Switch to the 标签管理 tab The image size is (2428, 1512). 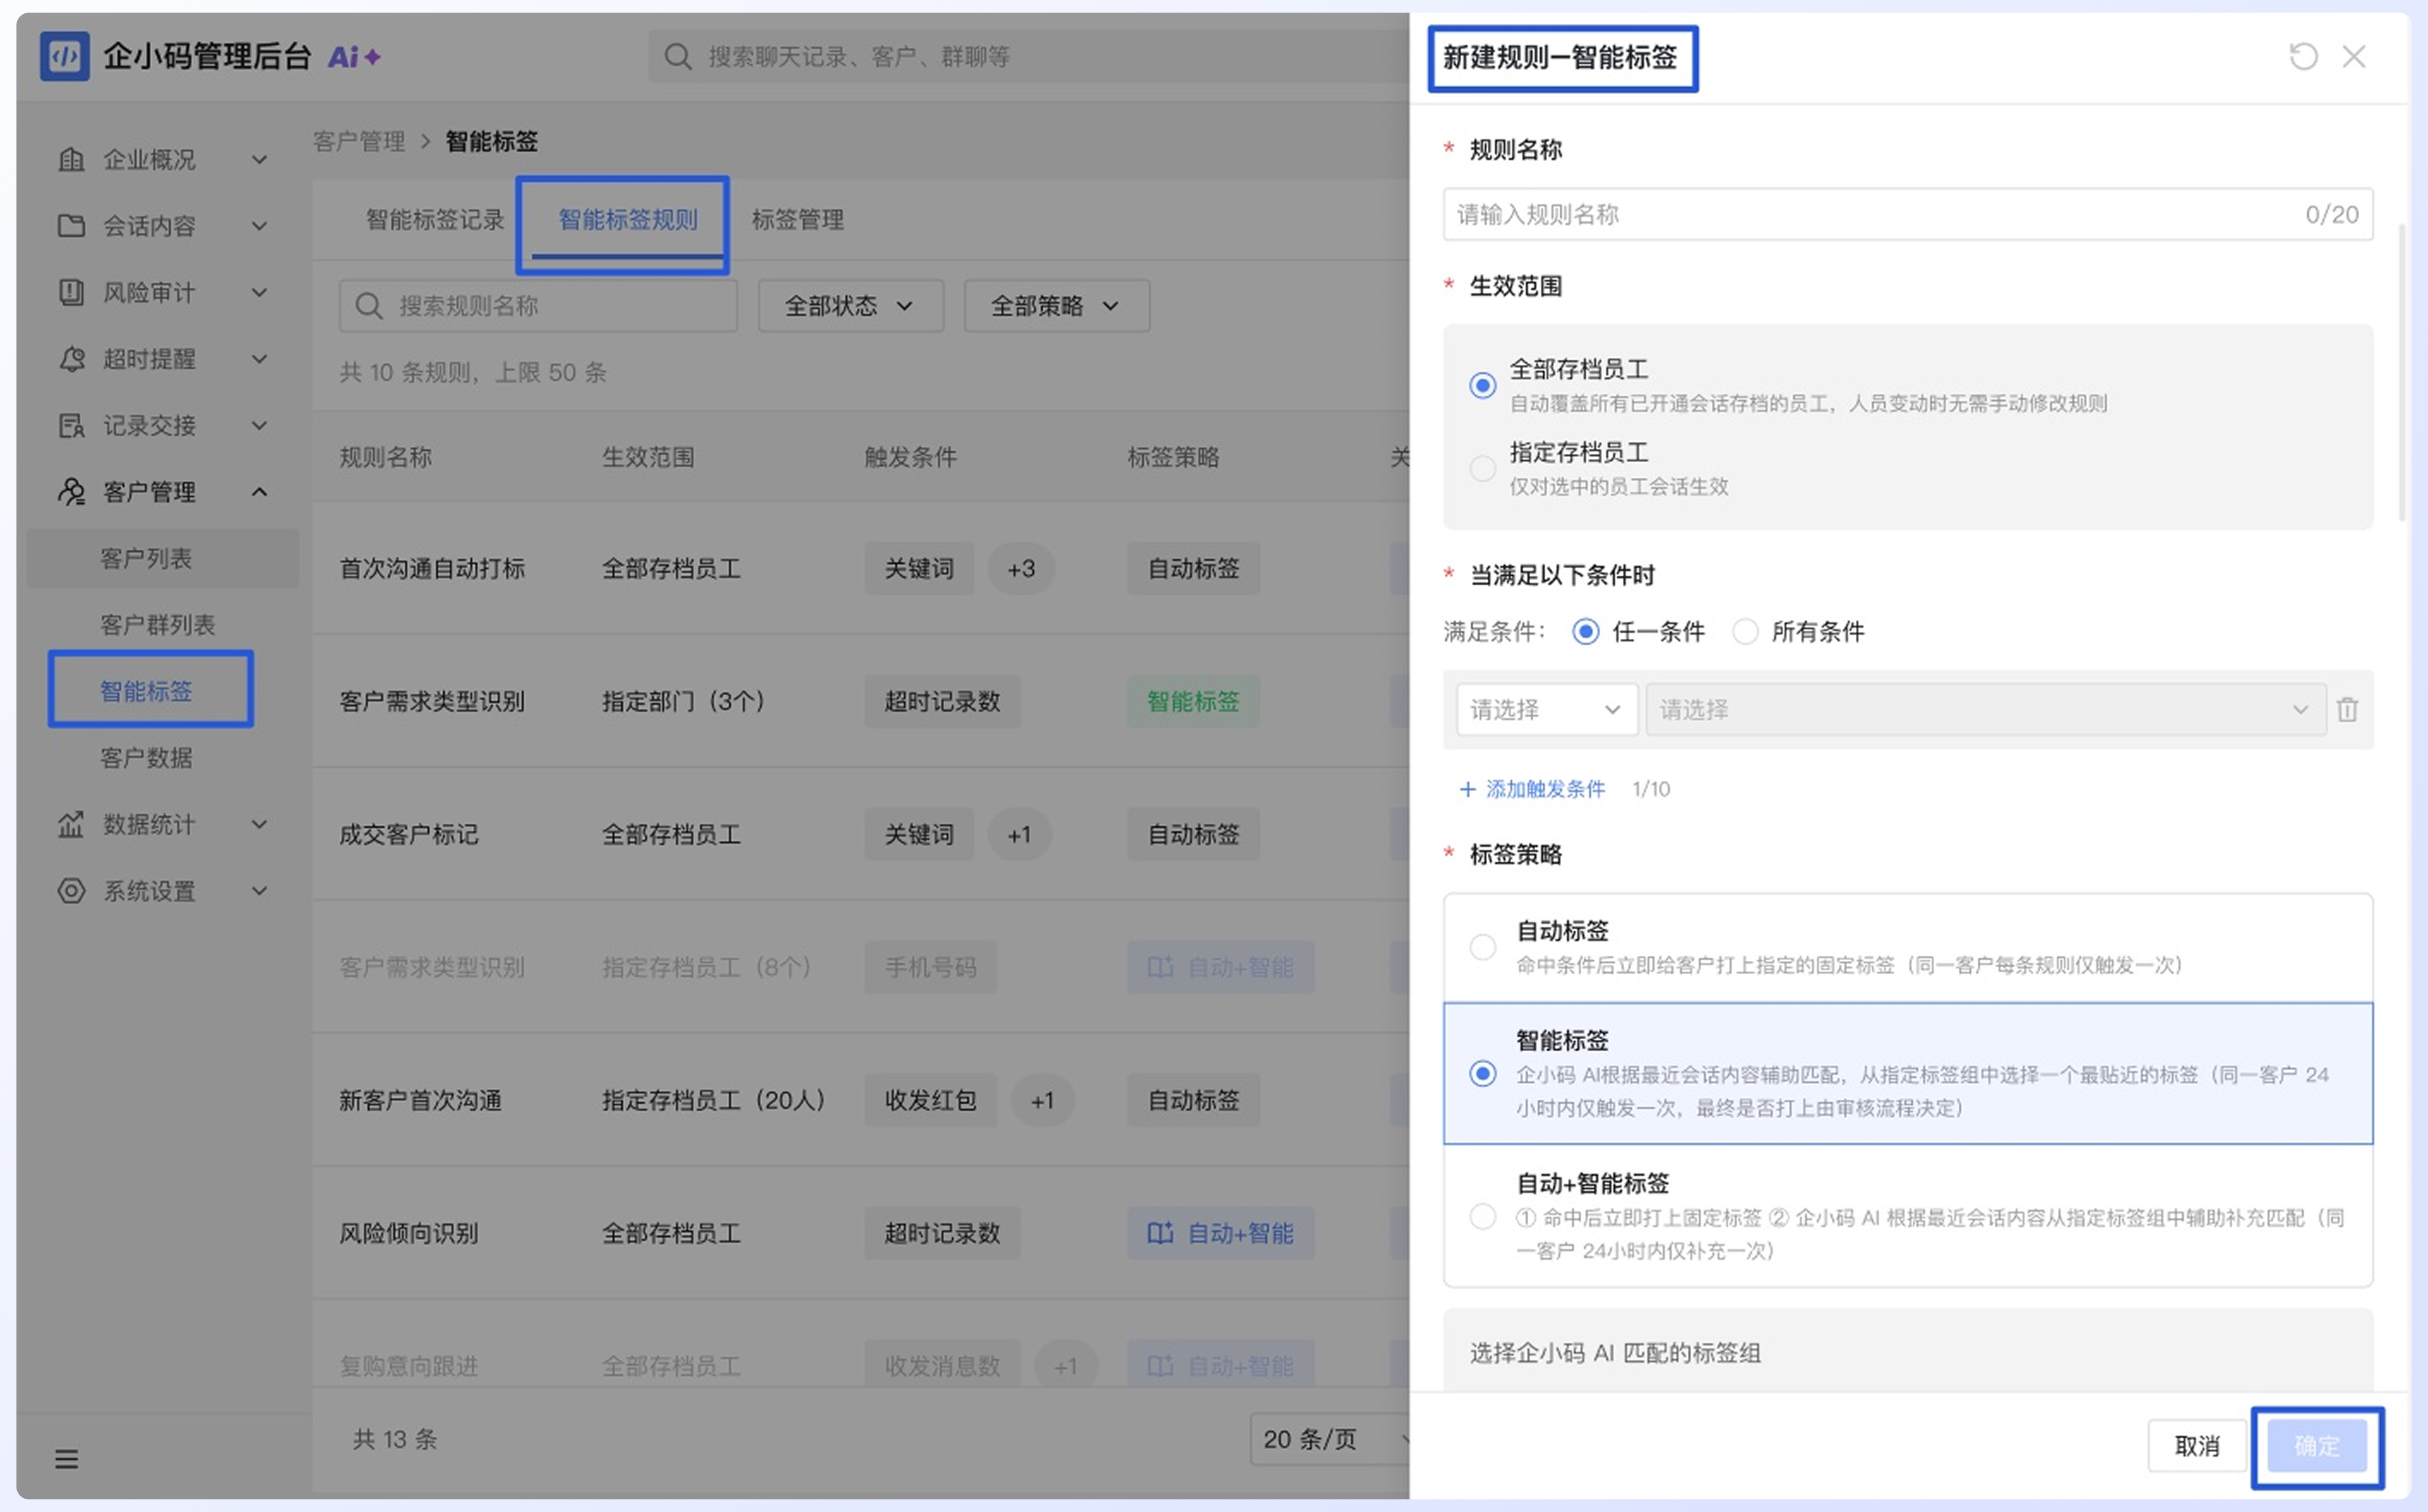(798, 220)
